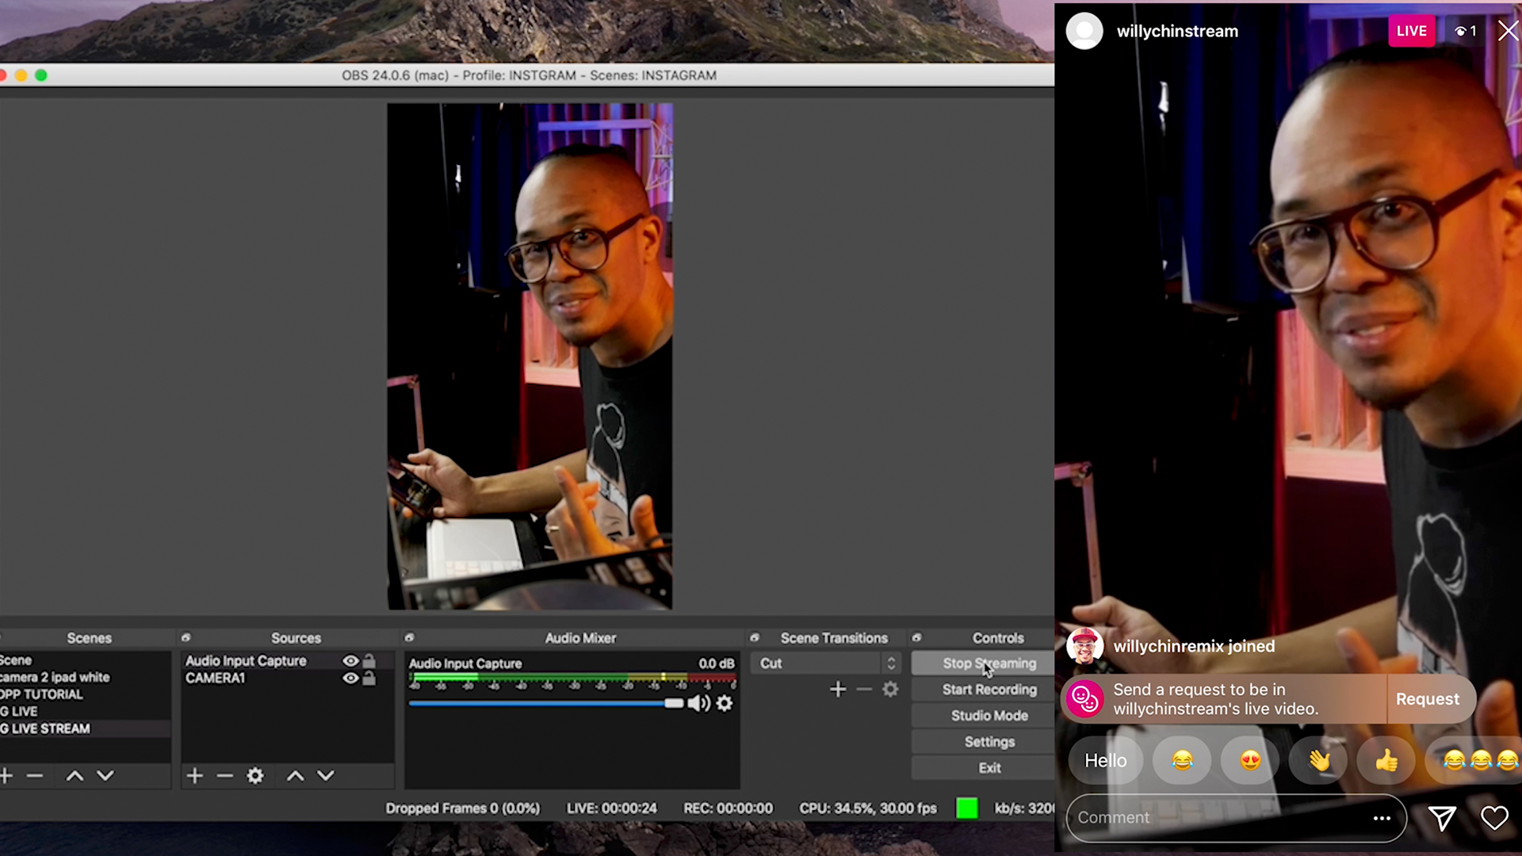1522x856 pixels.
Task: Click the Instagram share paper-plane icon
Action: click(1442, 818)
